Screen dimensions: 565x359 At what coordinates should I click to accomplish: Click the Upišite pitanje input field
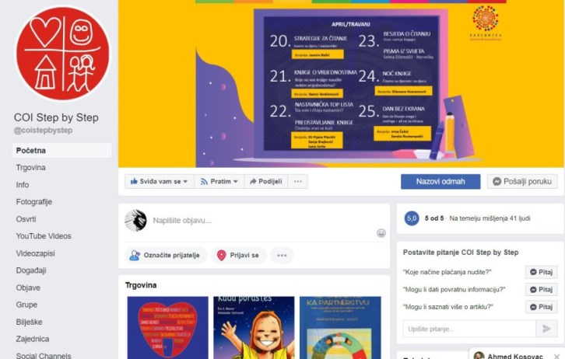469,329
